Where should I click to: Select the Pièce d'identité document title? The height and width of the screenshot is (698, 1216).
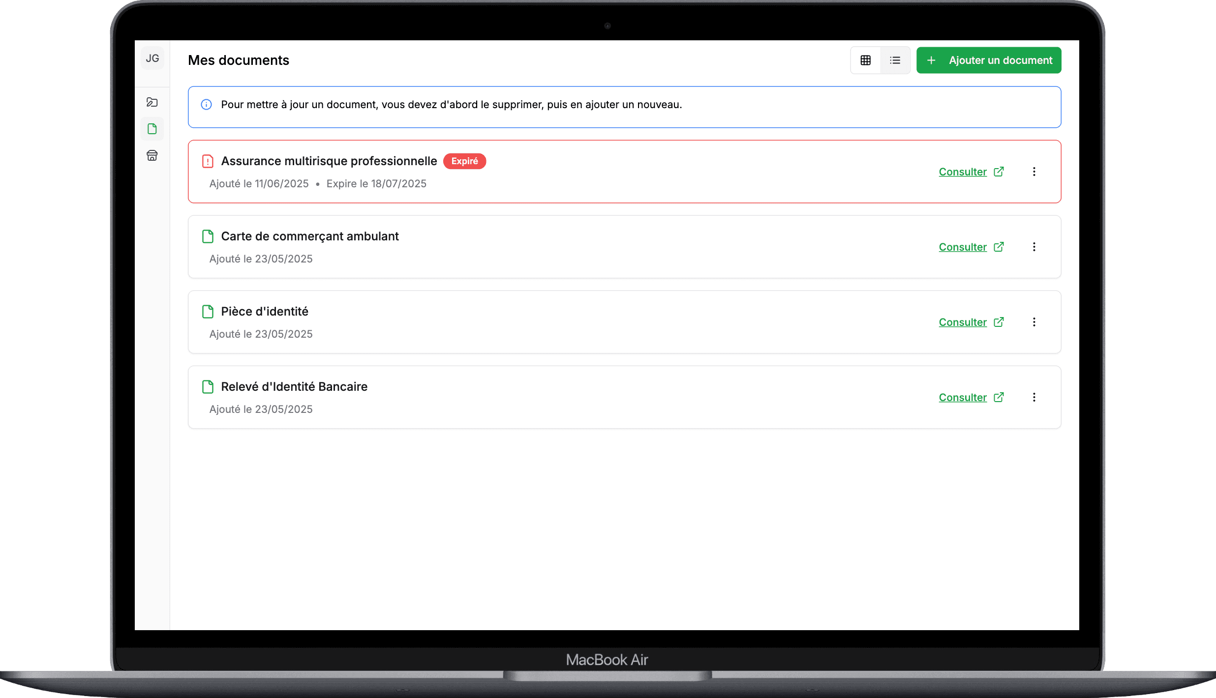coord(265,312)
